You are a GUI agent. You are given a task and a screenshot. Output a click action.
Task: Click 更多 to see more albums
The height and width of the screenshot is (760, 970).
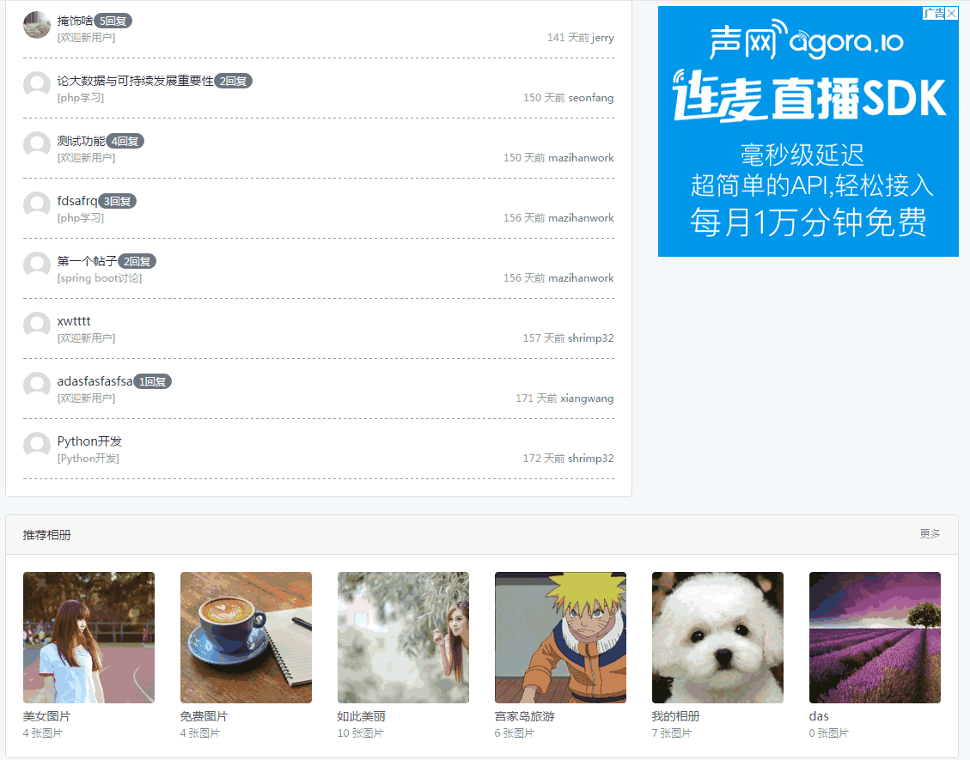tap(930, 534)
